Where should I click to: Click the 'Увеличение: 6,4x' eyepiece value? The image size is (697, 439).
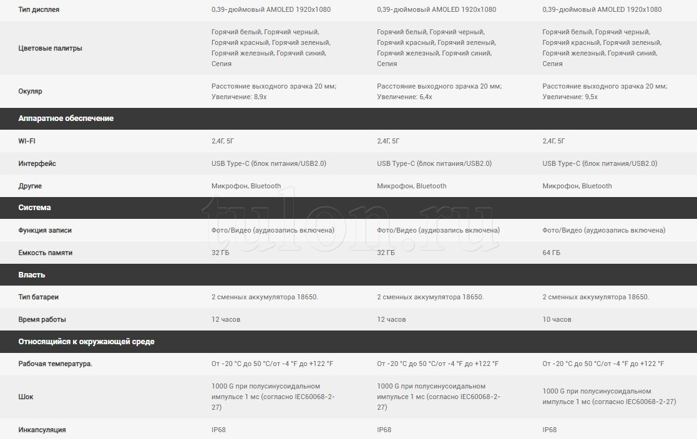click(404, 97)
